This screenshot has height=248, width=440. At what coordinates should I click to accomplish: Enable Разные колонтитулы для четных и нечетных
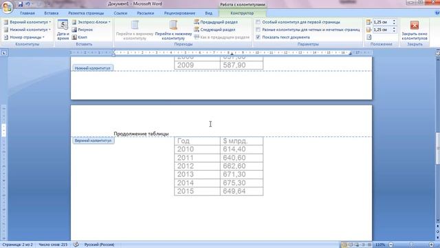(x=307, y=30)
